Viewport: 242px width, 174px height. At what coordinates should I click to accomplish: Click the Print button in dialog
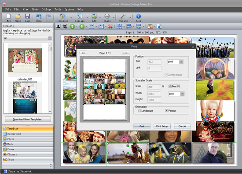click(x=142, y=126)
